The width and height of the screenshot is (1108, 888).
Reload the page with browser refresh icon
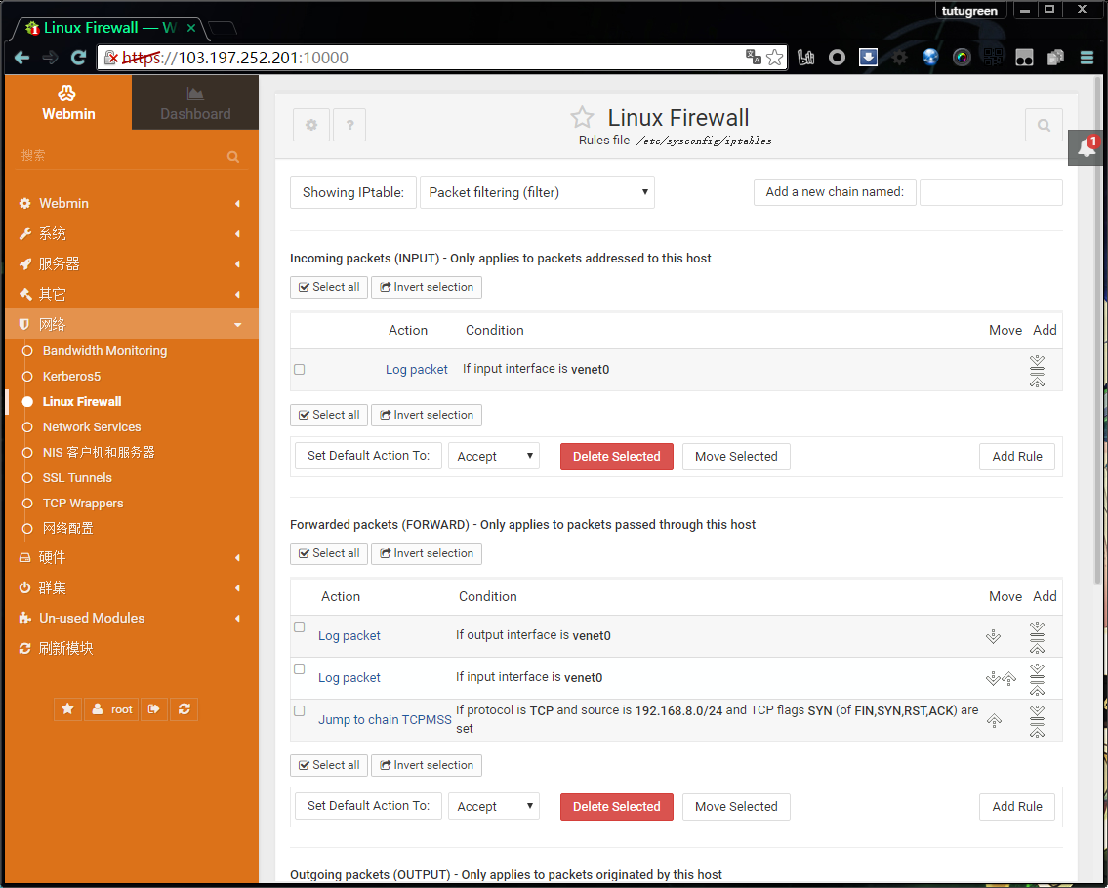point(78,58)
